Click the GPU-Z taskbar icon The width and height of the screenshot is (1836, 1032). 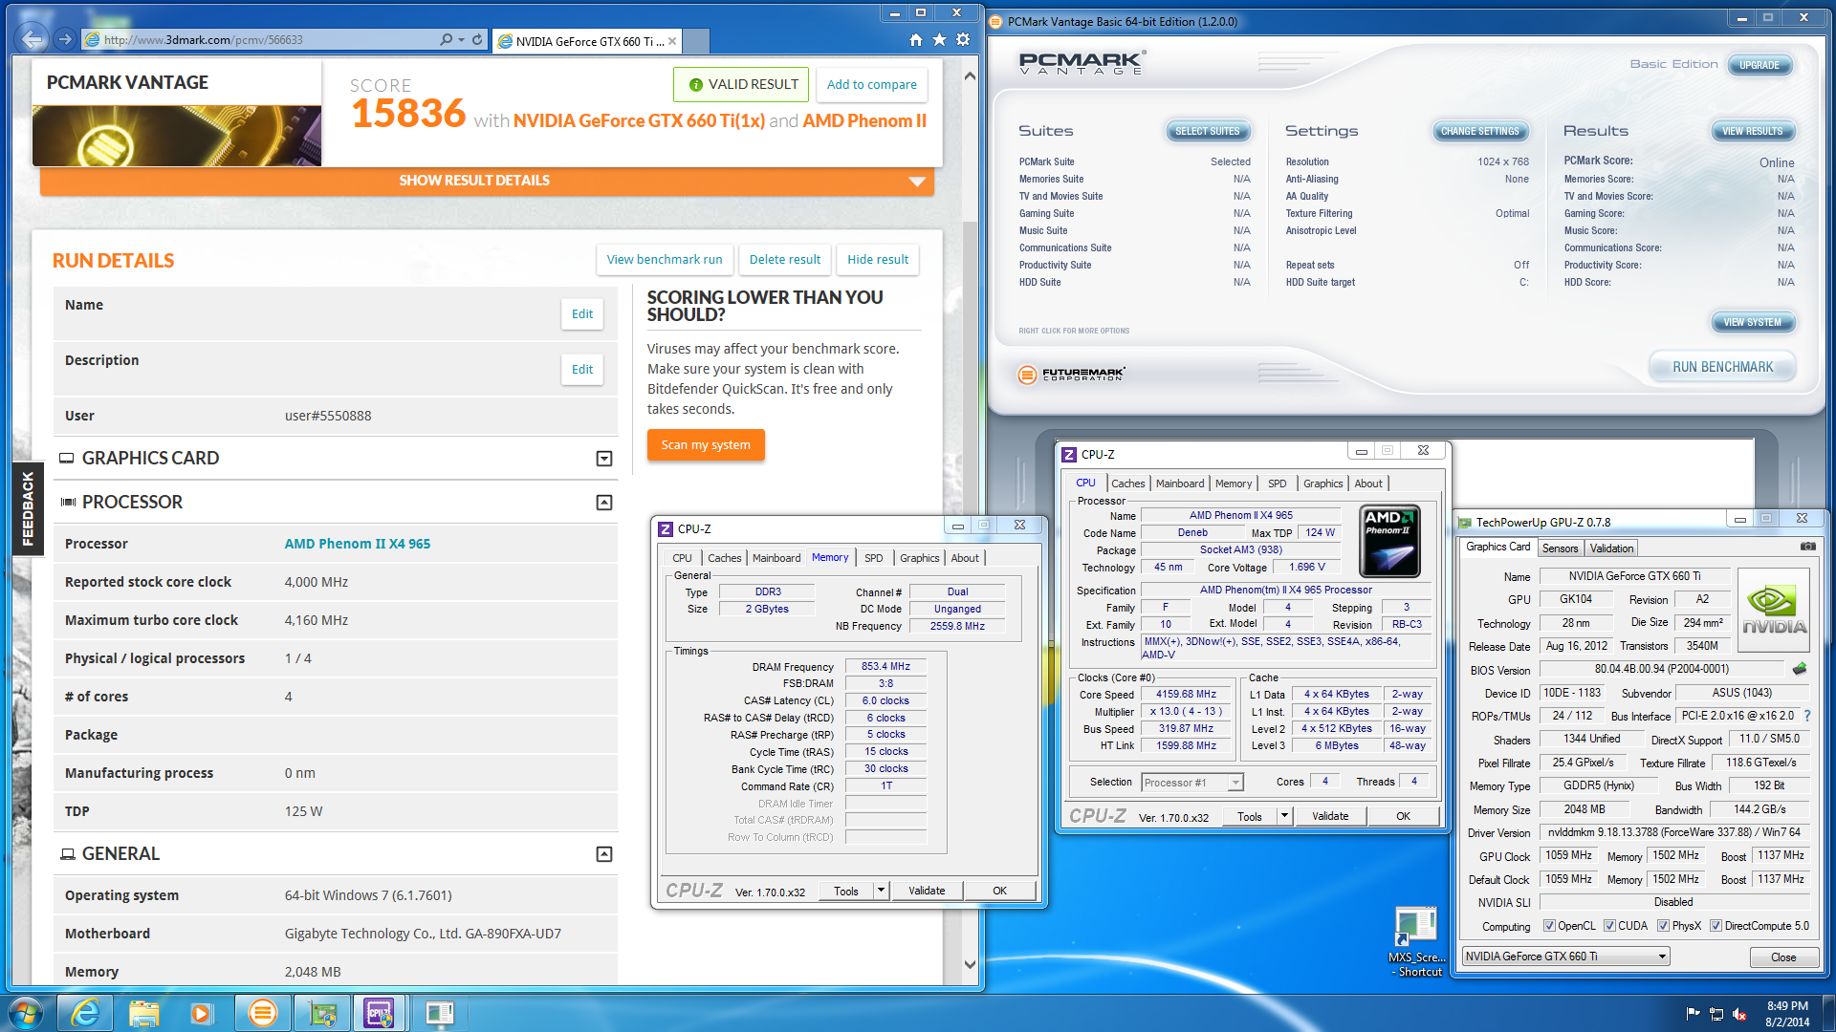click(321, 1013)
